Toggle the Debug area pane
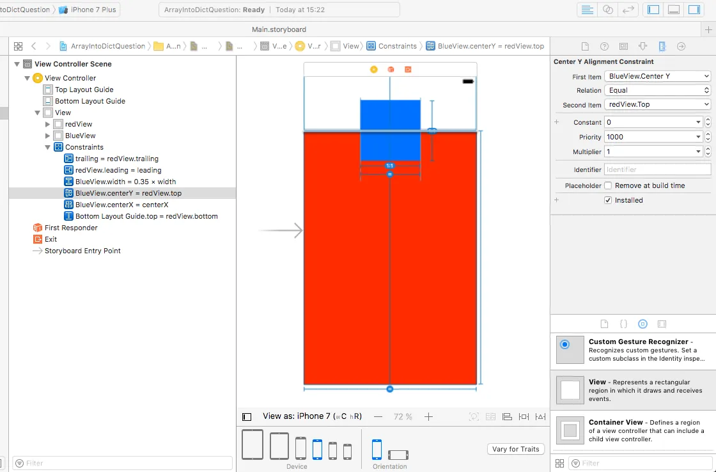Viewport: 716px width, 472px height. tap(674, 10)
